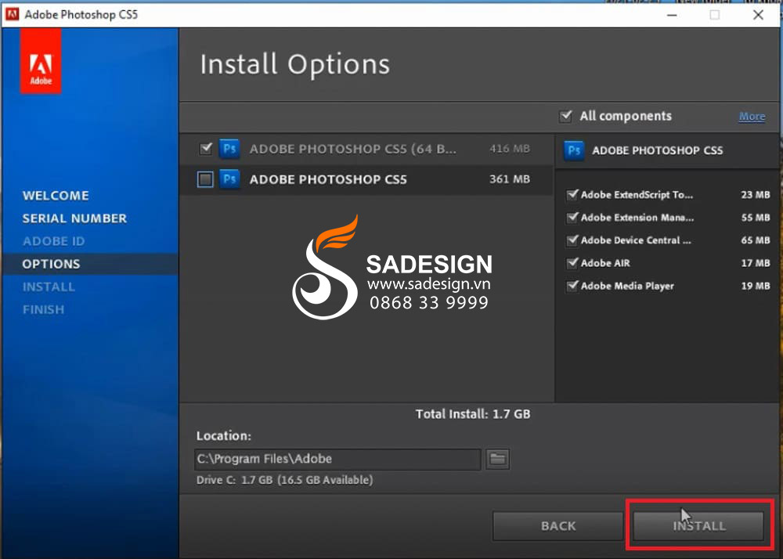Click the 65 MB size of Device Central
The height and width of the screenshot is (559, 783).
click(x=756, y=240)
